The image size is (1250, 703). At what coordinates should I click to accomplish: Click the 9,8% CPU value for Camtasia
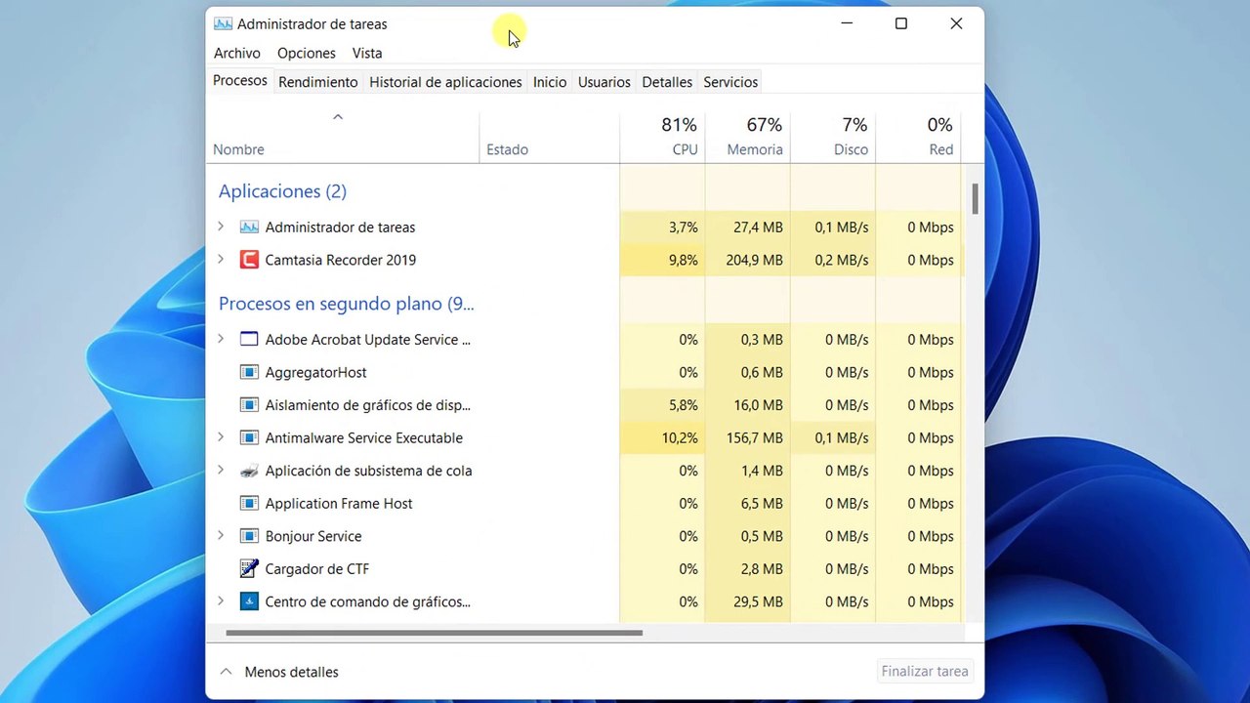coord(683,260)
